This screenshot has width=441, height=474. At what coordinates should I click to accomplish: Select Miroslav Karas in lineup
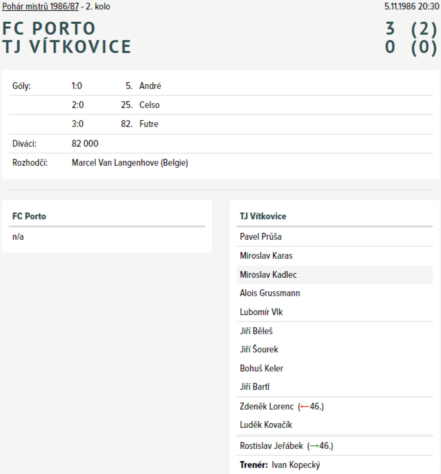click(x=266, y=256)
